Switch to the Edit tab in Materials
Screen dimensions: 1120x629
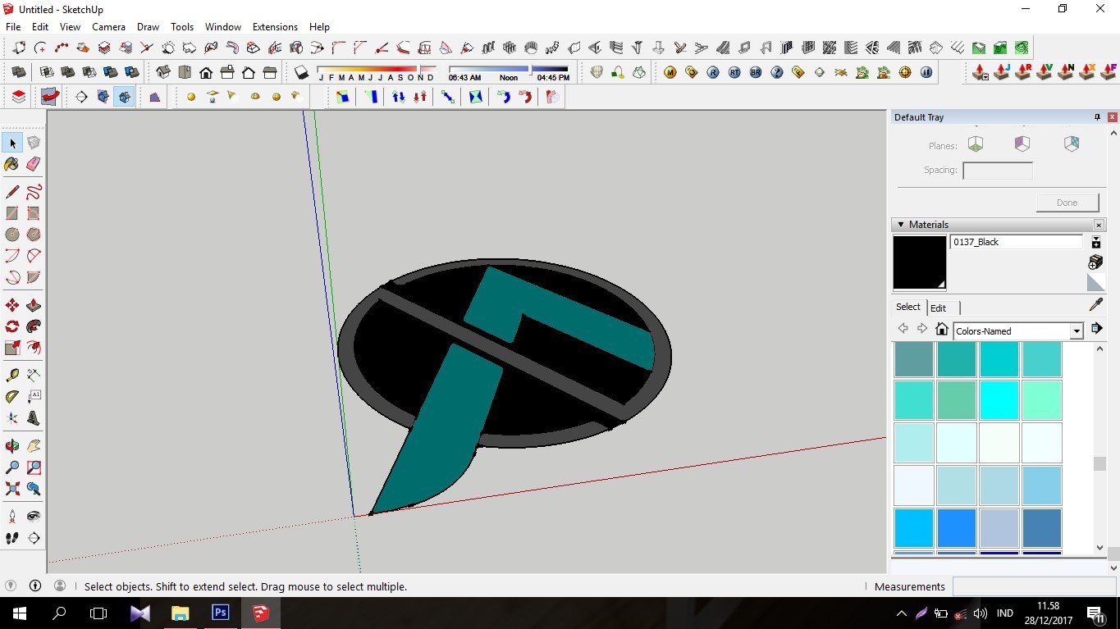point(938,308)
